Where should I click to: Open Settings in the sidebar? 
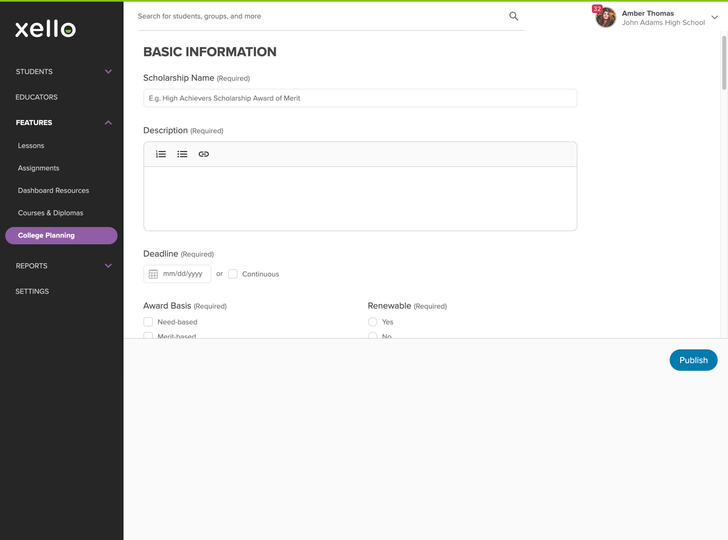pyautogui.click(x=32, y=291)
